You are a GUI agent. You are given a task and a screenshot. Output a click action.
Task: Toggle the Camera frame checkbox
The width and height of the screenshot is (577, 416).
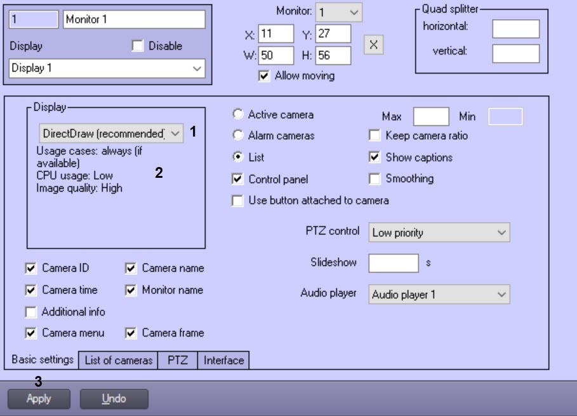pyautogui.click(x=131, y=333)
